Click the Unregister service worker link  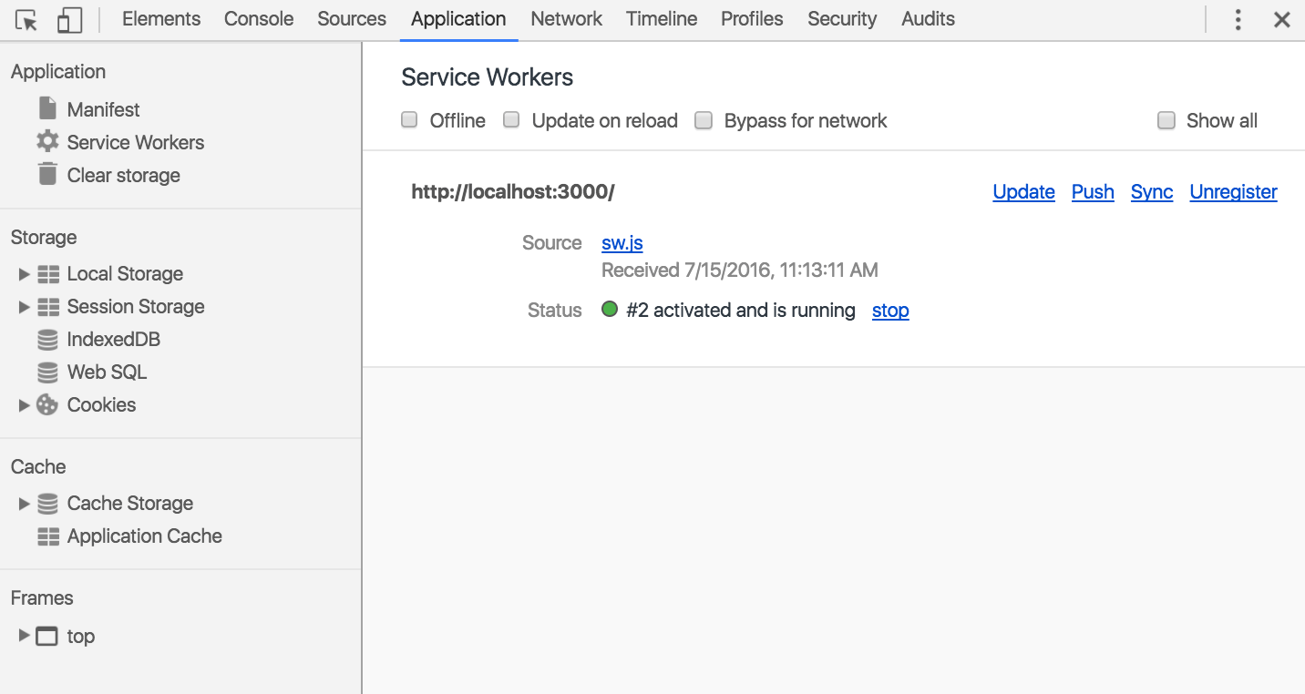pos(1233,192)
